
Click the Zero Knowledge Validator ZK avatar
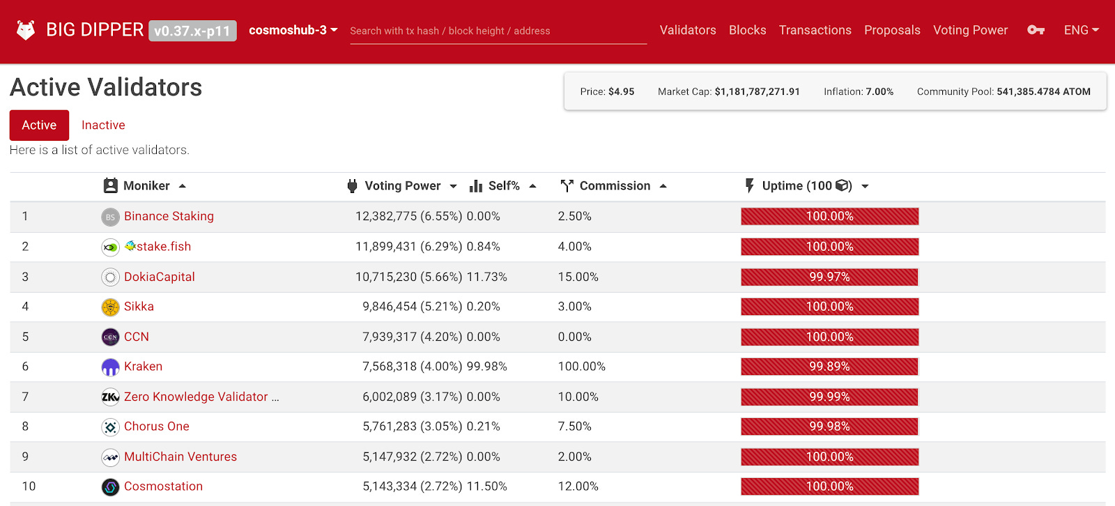[x=110, y=397]
